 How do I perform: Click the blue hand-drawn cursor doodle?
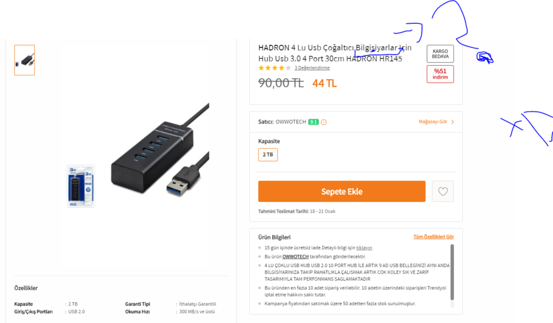(485, 58)
